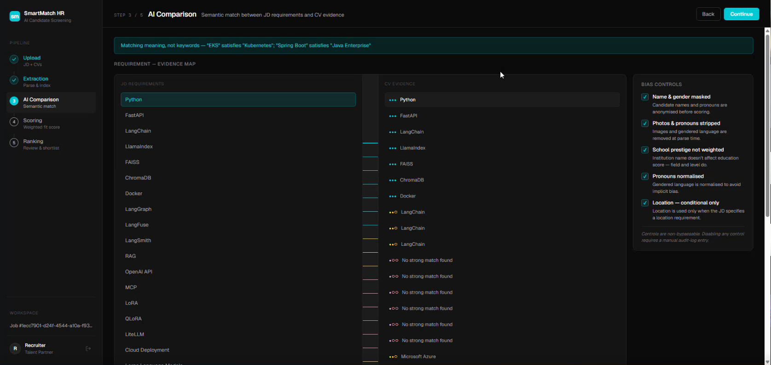Screen dimensions: 771x365
Task: Select the LangSmith JD requirement
Action: (238, 240)
